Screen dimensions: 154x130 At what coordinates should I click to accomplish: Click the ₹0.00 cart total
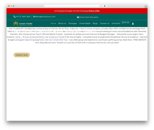tap(127, 22)
